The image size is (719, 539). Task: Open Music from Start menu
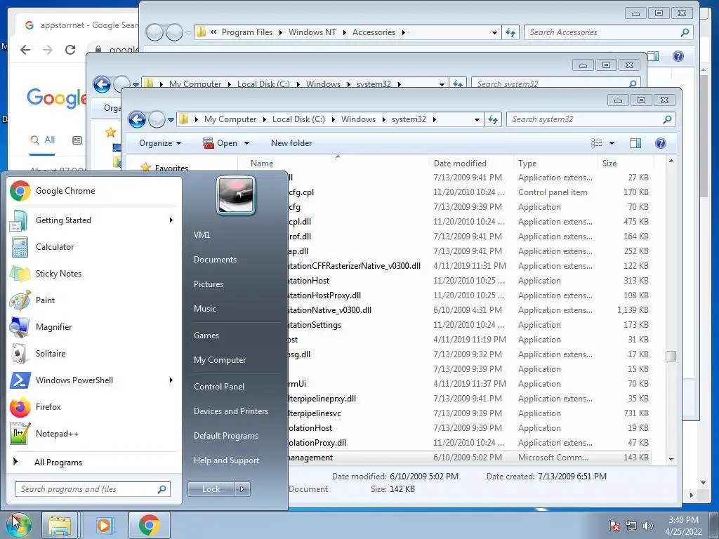(x=204, y=309)
